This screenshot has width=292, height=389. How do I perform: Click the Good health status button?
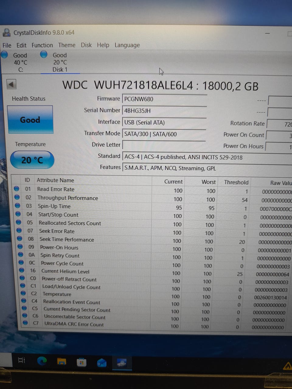click(x=30, y=120)
